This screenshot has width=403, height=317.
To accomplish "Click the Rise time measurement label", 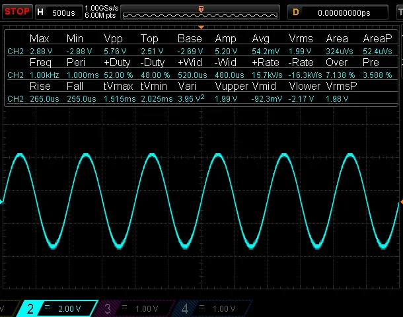I will pos(40,87).
